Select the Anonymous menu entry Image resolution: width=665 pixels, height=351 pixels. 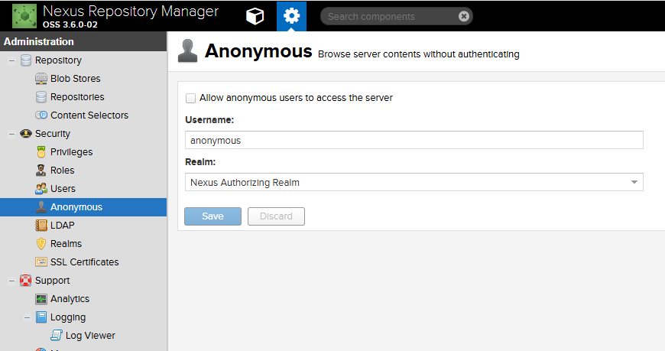click(83, 207)
